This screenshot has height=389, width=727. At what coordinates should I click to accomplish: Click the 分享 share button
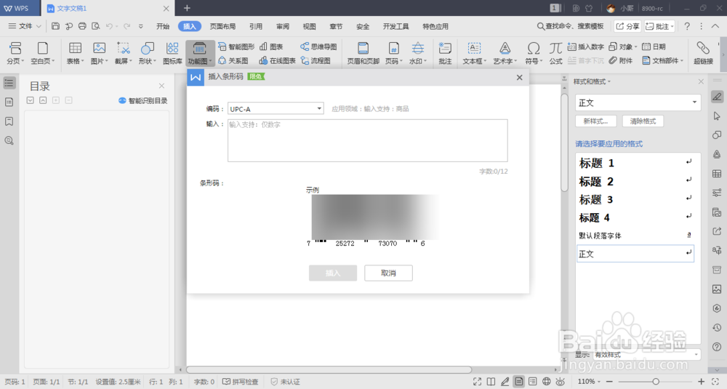(627, 26)
